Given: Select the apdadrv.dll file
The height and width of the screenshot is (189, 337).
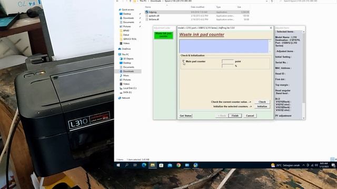Looking at the screenshot, I should (x=154, y=16).
